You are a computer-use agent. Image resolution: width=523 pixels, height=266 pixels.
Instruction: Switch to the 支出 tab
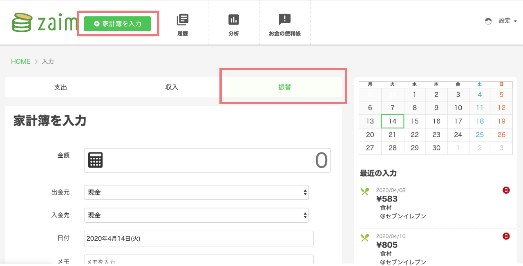point(60,87)
